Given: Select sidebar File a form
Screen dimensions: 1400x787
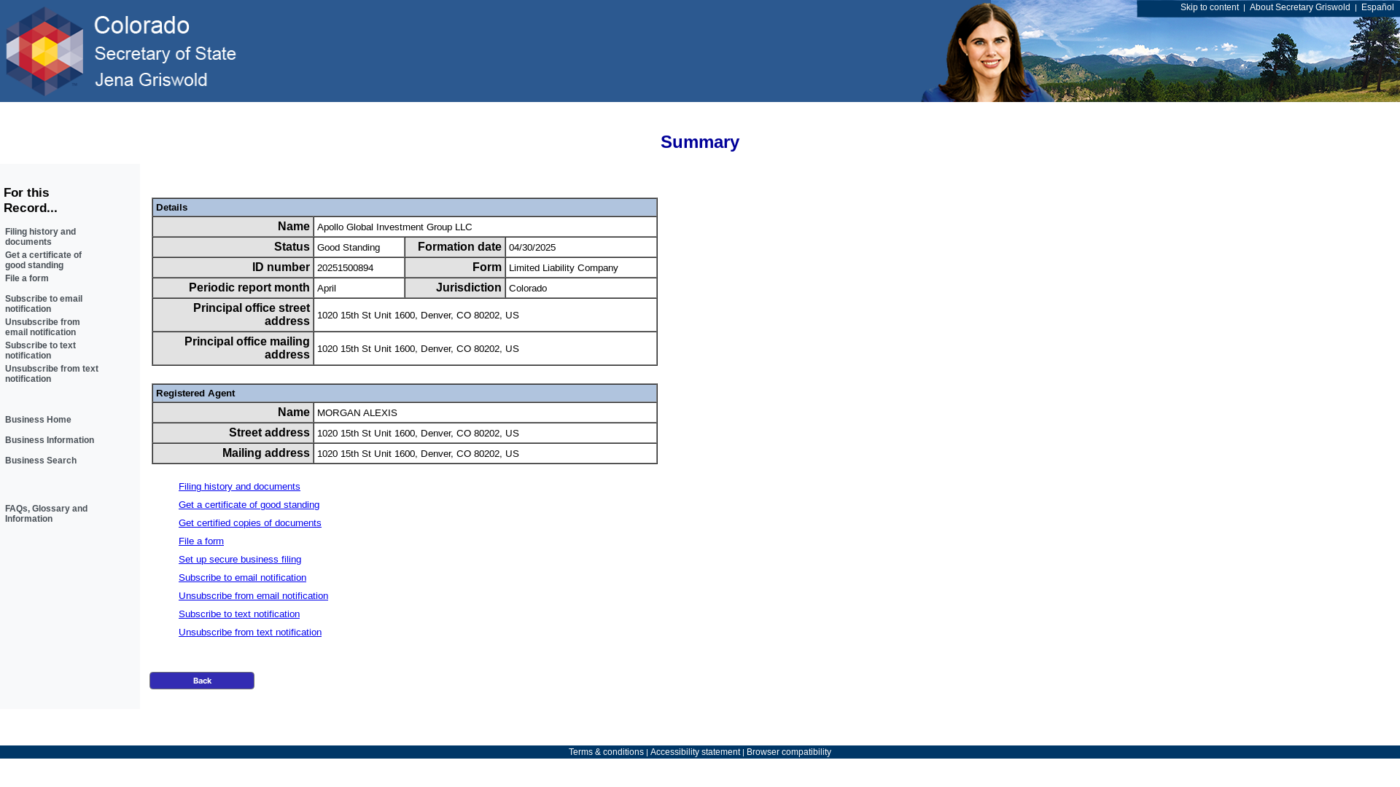Looking at the screenshot, I should point(27,278).
